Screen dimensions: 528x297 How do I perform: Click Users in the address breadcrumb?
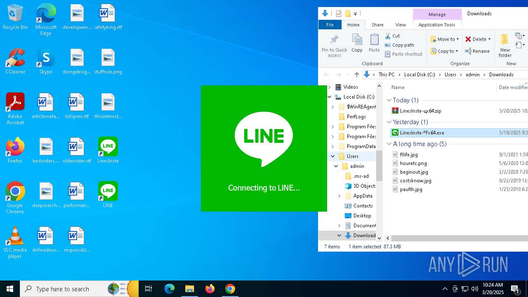450,75
